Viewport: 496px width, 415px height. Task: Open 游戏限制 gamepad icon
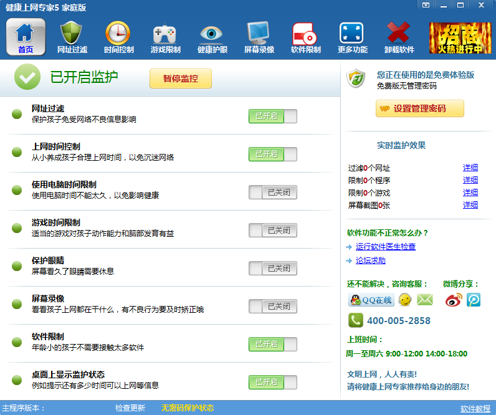click(x=166, y=37)
